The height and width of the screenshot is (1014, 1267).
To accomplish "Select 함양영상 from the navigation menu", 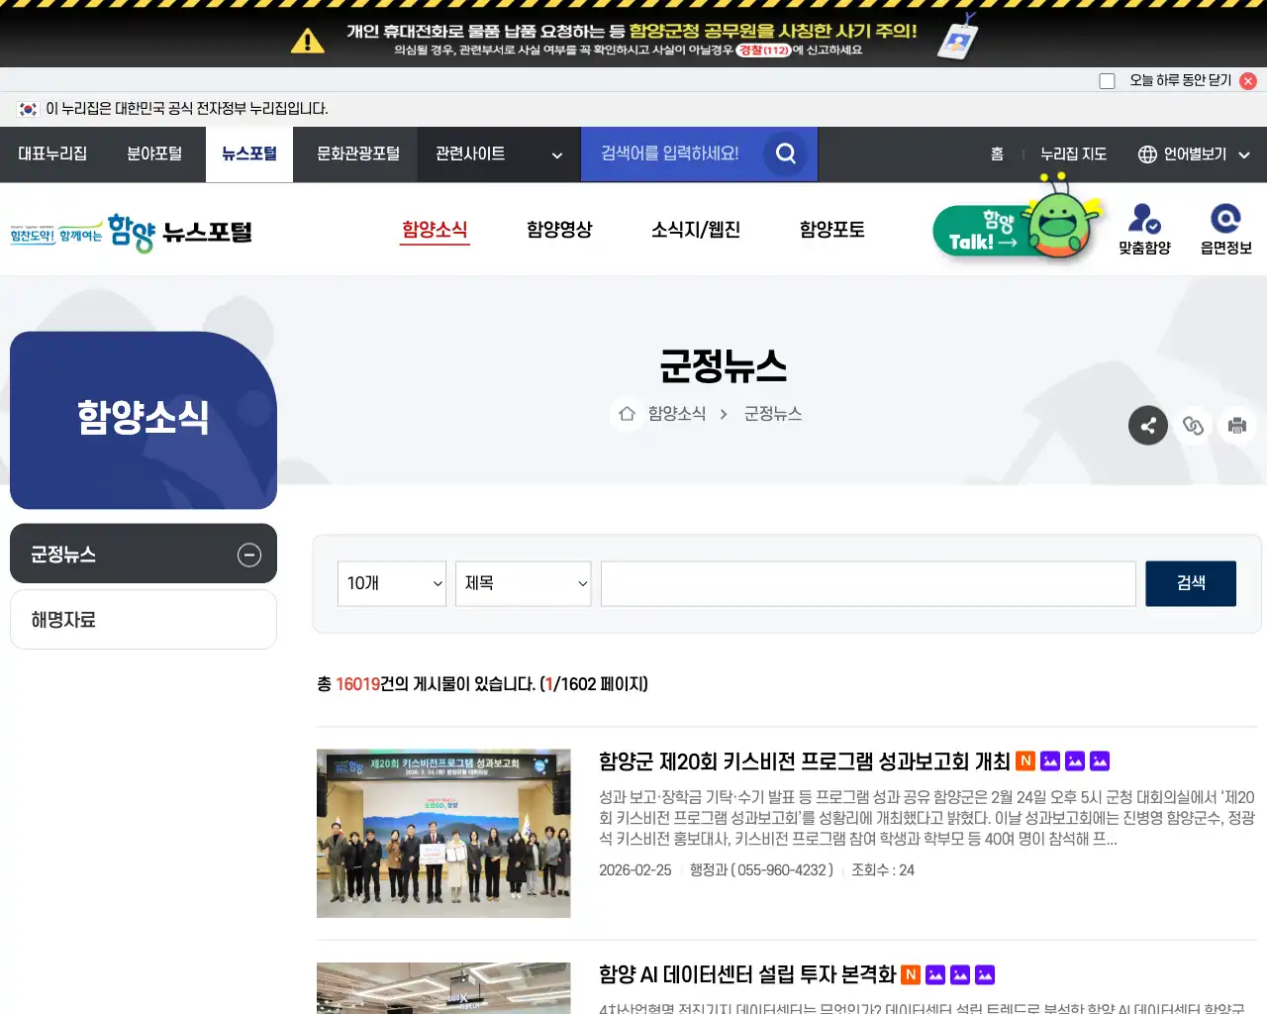I will (x=560, y=230).
